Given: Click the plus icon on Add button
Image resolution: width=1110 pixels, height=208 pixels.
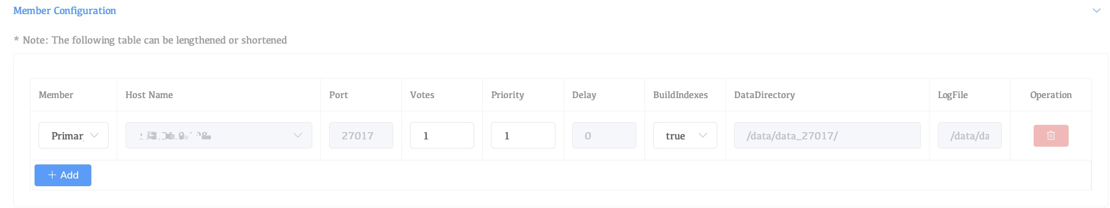Looking at the screenshot, I should tap(52, 175).
